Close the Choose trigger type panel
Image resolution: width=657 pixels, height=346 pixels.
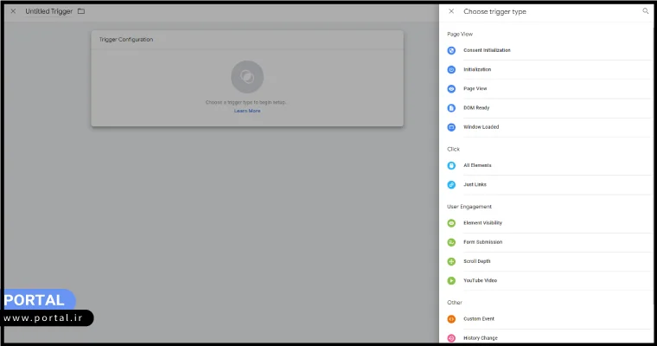451,11
